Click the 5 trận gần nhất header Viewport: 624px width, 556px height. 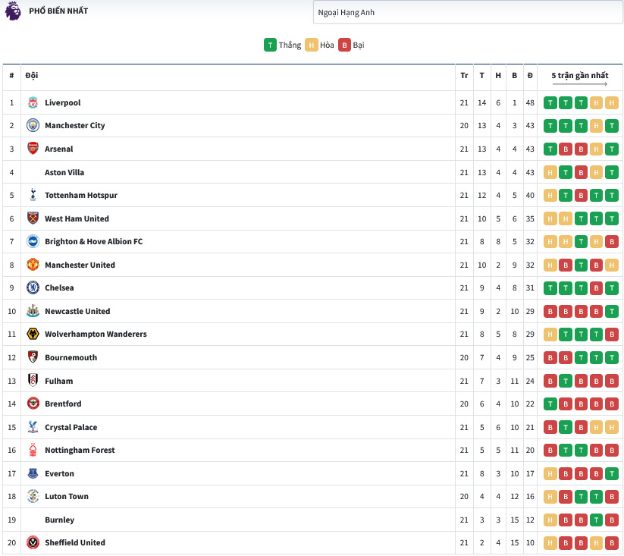[x=579, y=75]
